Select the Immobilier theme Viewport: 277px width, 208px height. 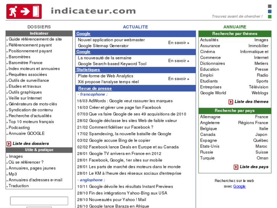pyautogui.click(x=258, y=46)
